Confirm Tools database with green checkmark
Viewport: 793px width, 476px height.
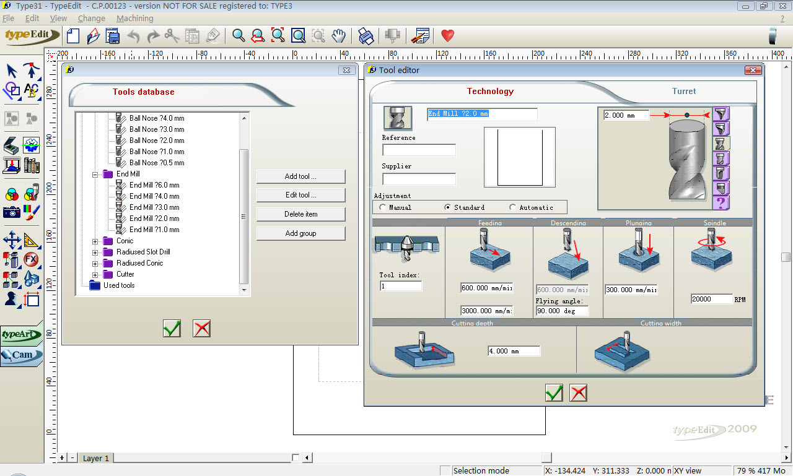172,329
